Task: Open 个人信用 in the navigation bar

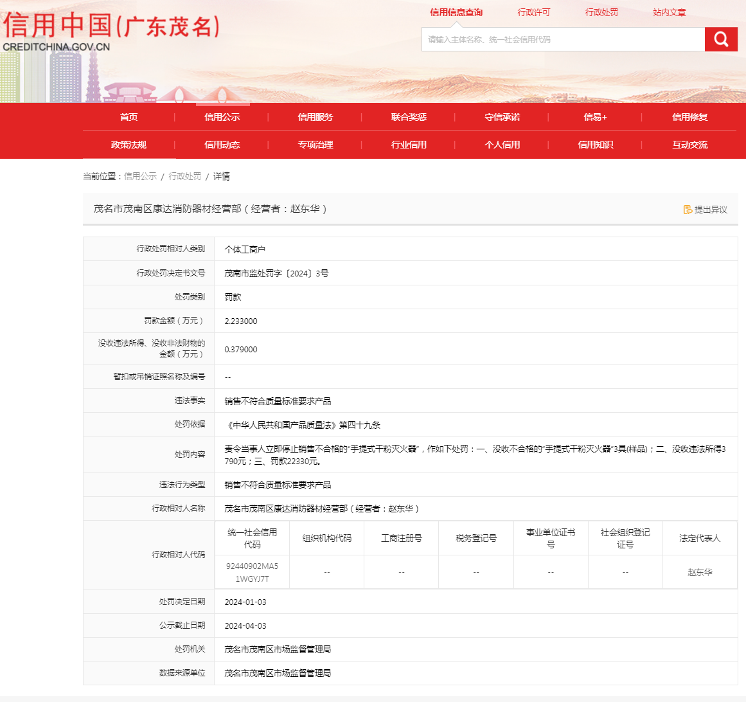Action: (x=502, y=145)
